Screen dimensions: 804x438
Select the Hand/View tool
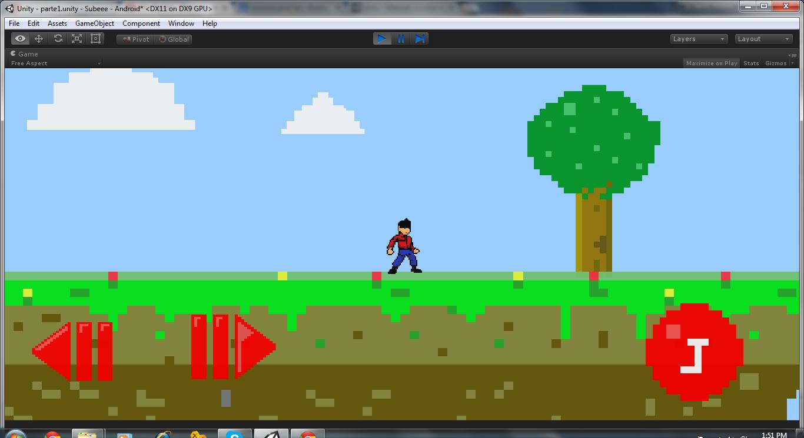tap(19, 38)
